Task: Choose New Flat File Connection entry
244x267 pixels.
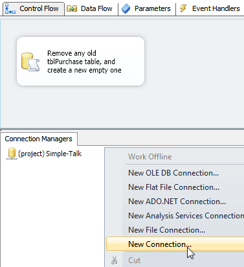Action: [175, 187]
